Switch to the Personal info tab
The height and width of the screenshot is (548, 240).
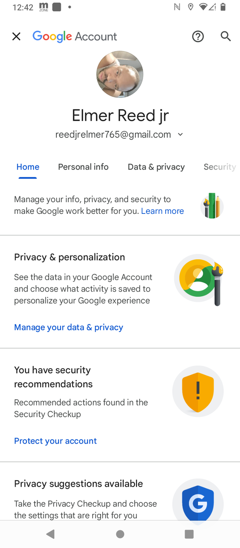click(83, 167)
